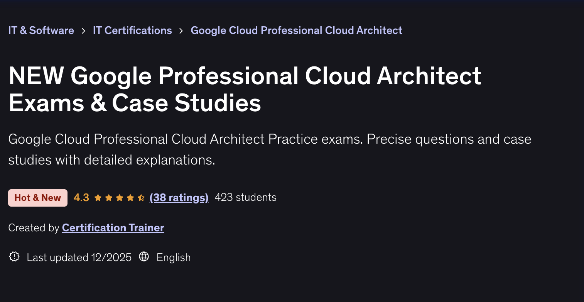Select the fourth rating star icon
The image size is (584, 302).
(130, 197)
